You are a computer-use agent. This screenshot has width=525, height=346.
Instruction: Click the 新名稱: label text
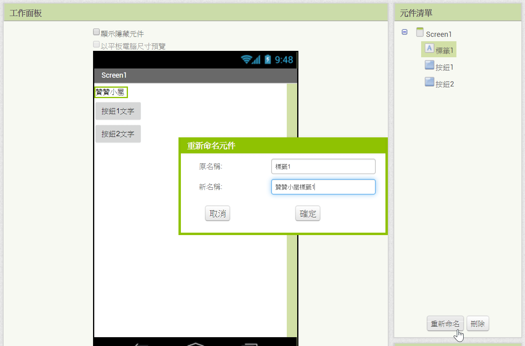211,187
